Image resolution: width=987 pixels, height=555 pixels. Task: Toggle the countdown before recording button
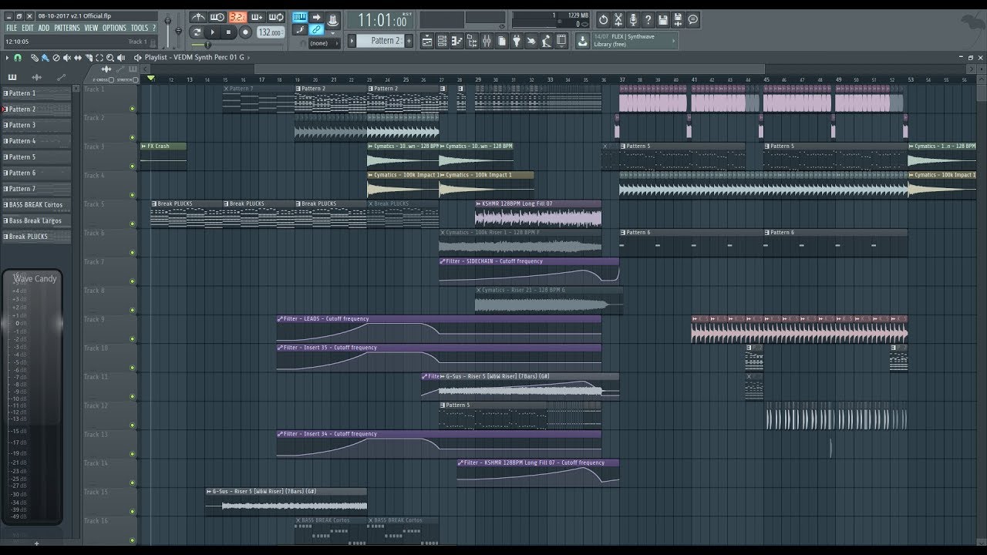tap(217, 17)
